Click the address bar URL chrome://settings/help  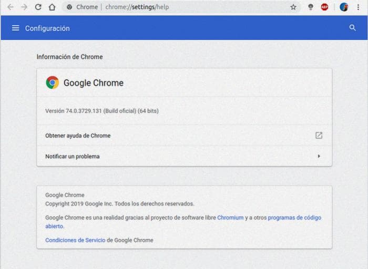click(137, 7)
